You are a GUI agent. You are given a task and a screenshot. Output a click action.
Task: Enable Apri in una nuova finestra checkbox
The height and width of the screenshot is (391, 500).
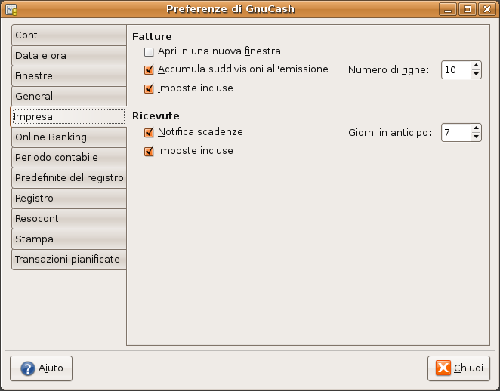point(149,51)
